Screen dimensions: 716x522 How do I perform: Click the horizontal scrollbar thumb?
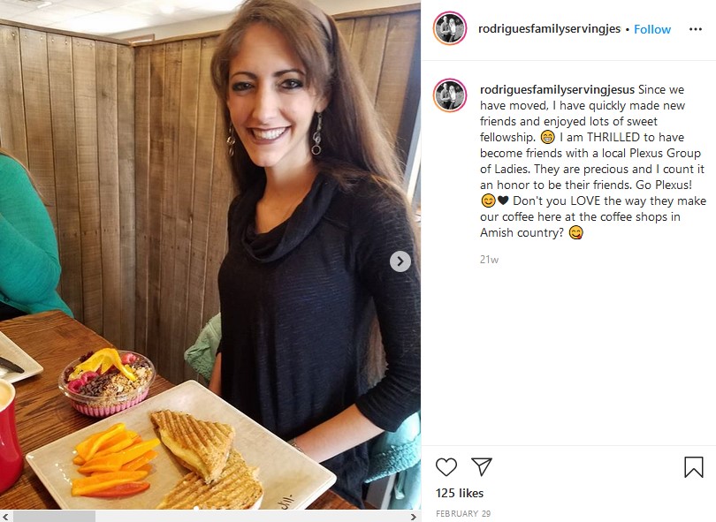(54, 517)
